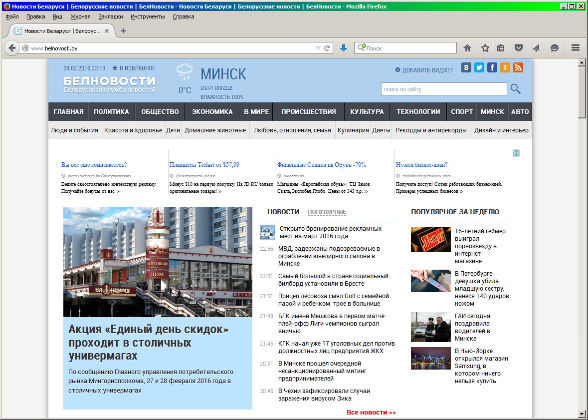Click the Все новости >> link
The image size is (588, 420).
tap(371, 413)
